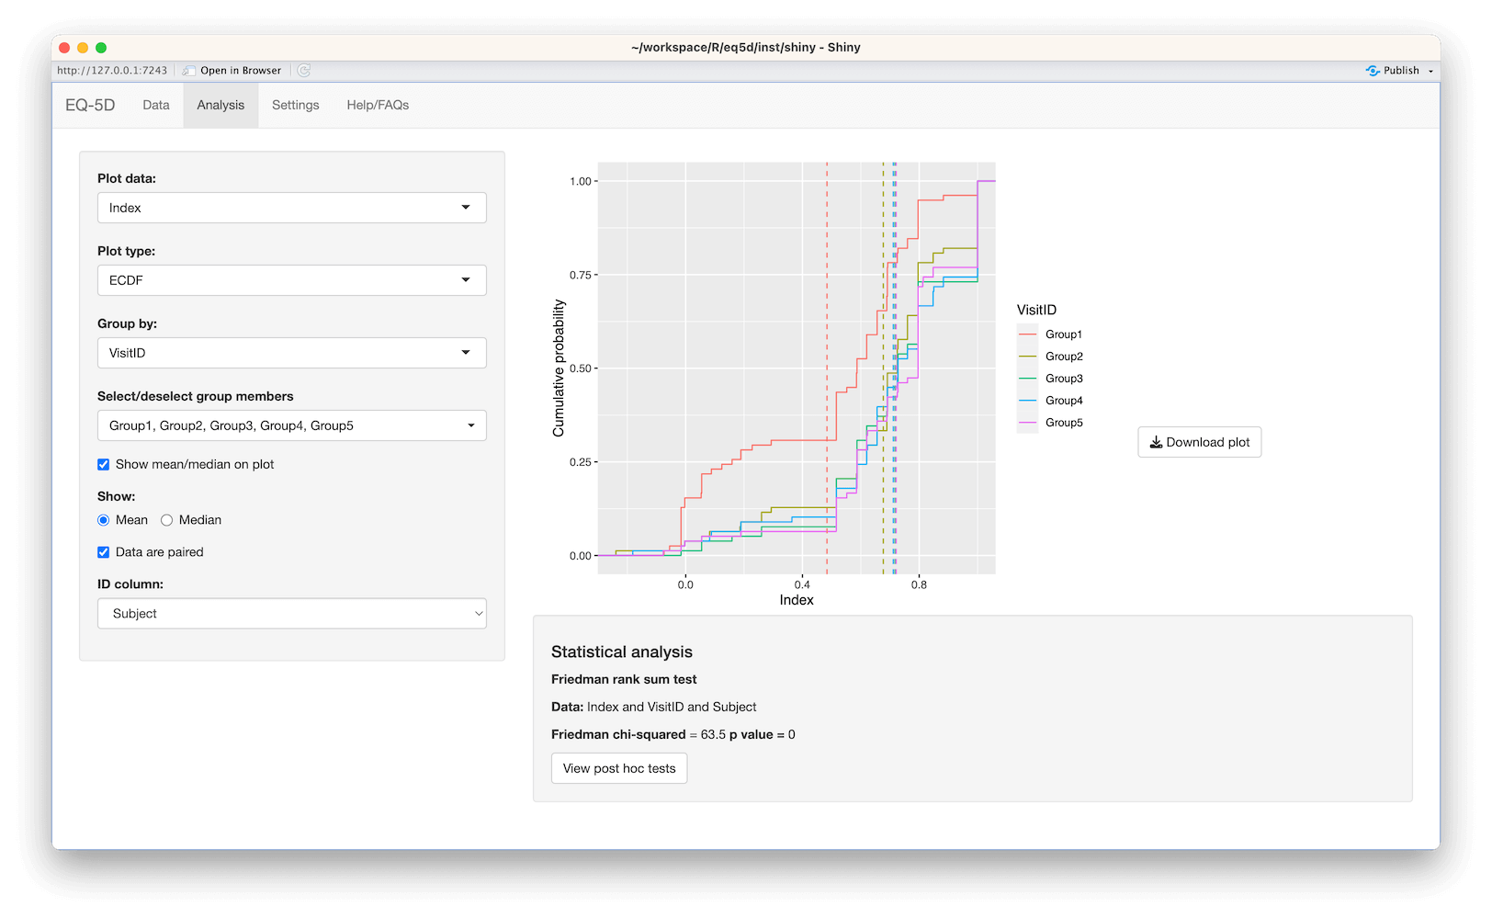Image resolution: width=1492 pixels, height=918 pixels.
Task: Open the Settings tab
Action: (295, 105)
